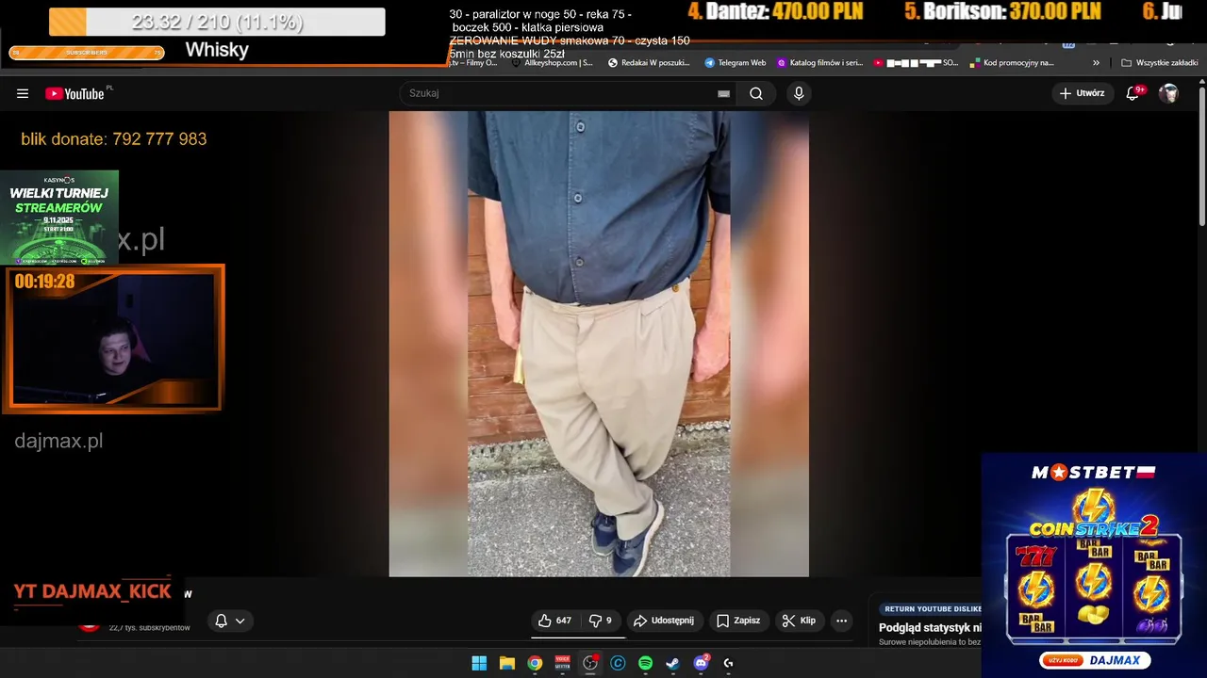Click the video player to pause
Image resolution: width=1207 pixels, height=678 pixels.
(599, 344)
